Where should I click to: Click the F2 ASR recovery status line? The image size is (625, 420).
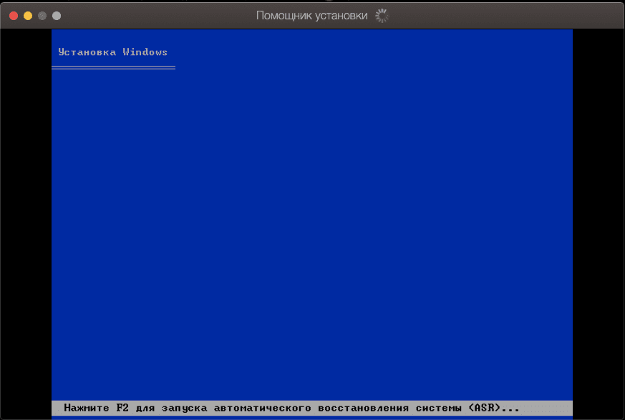[x=311, y=408]
